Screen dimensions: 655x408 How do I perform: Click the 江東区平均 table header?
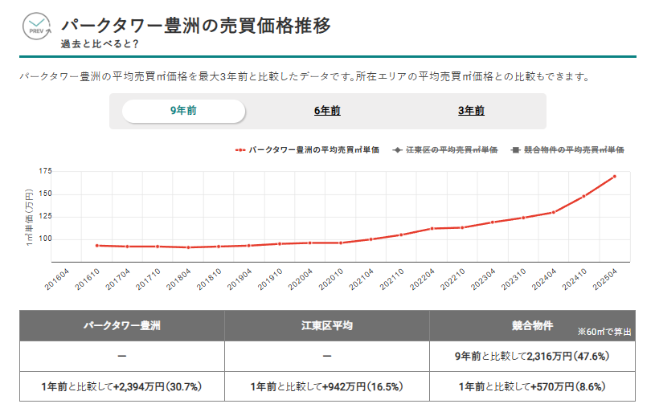pos(327,325)
